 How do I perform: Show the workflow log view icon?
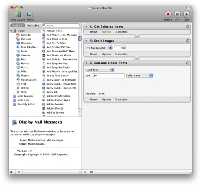[92, 172]
